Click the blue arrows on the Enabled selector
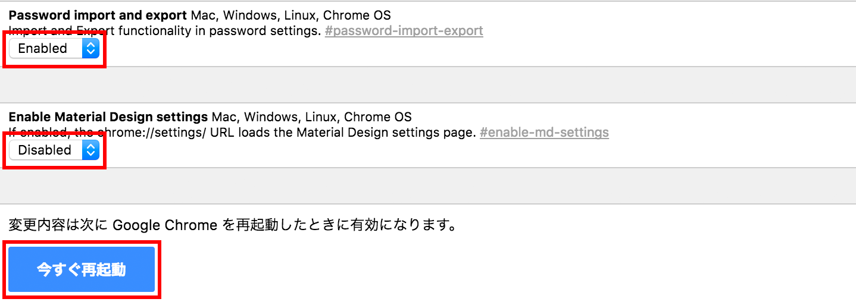Viewport: 856px width, 305px height. coord(90,49)
